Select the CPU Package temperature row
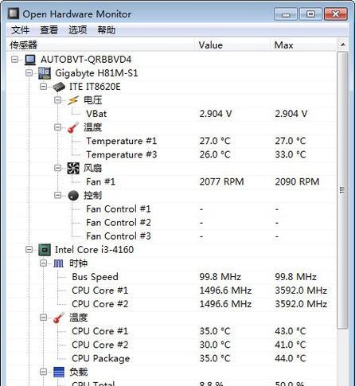 coord(171,358)
